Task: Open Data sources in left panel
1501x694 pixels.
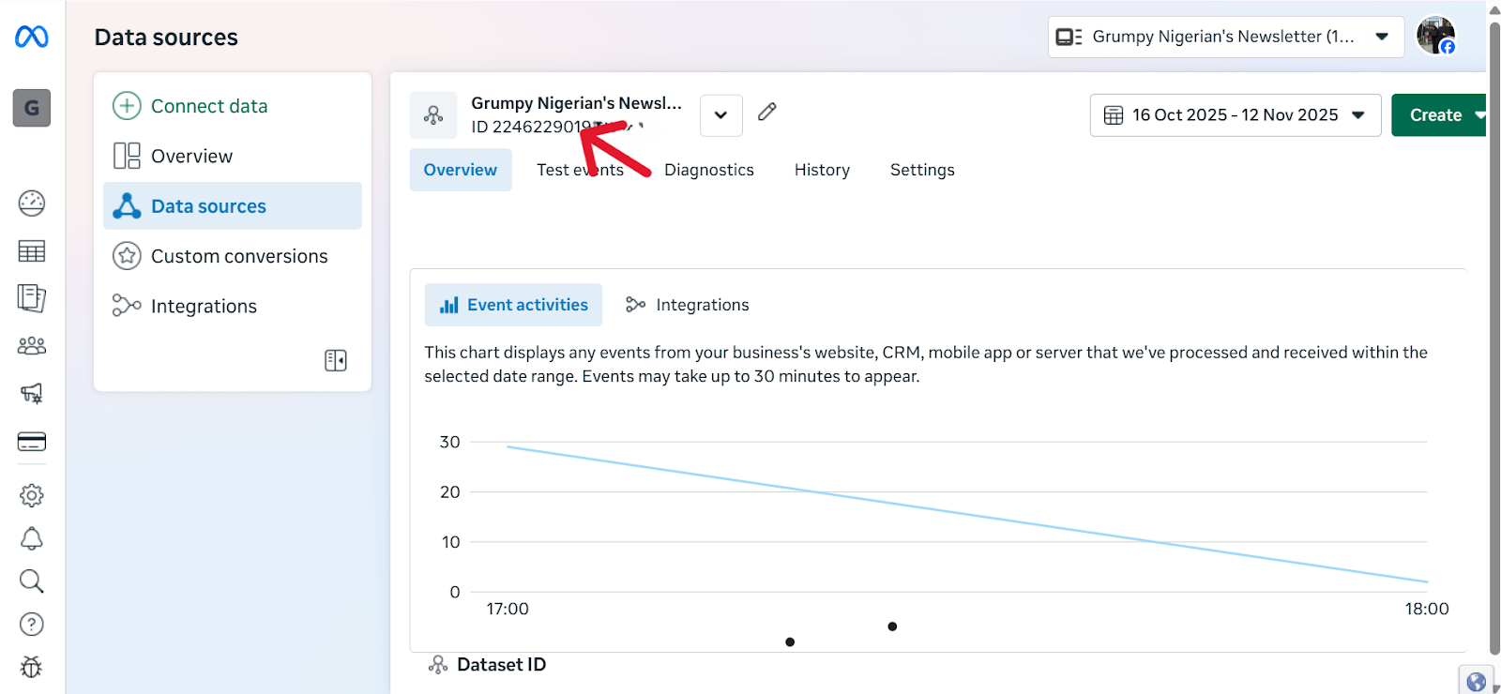Action: point(233,206)
